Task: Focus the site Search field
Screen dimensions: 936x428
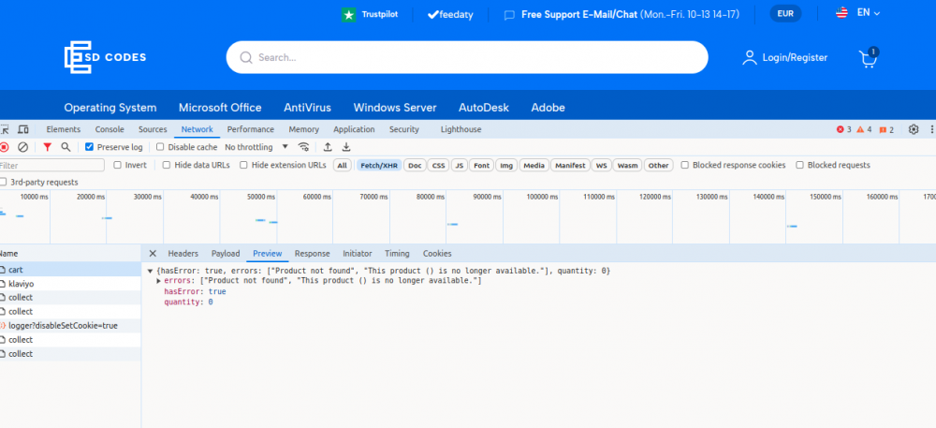Action: pos(467,57)
